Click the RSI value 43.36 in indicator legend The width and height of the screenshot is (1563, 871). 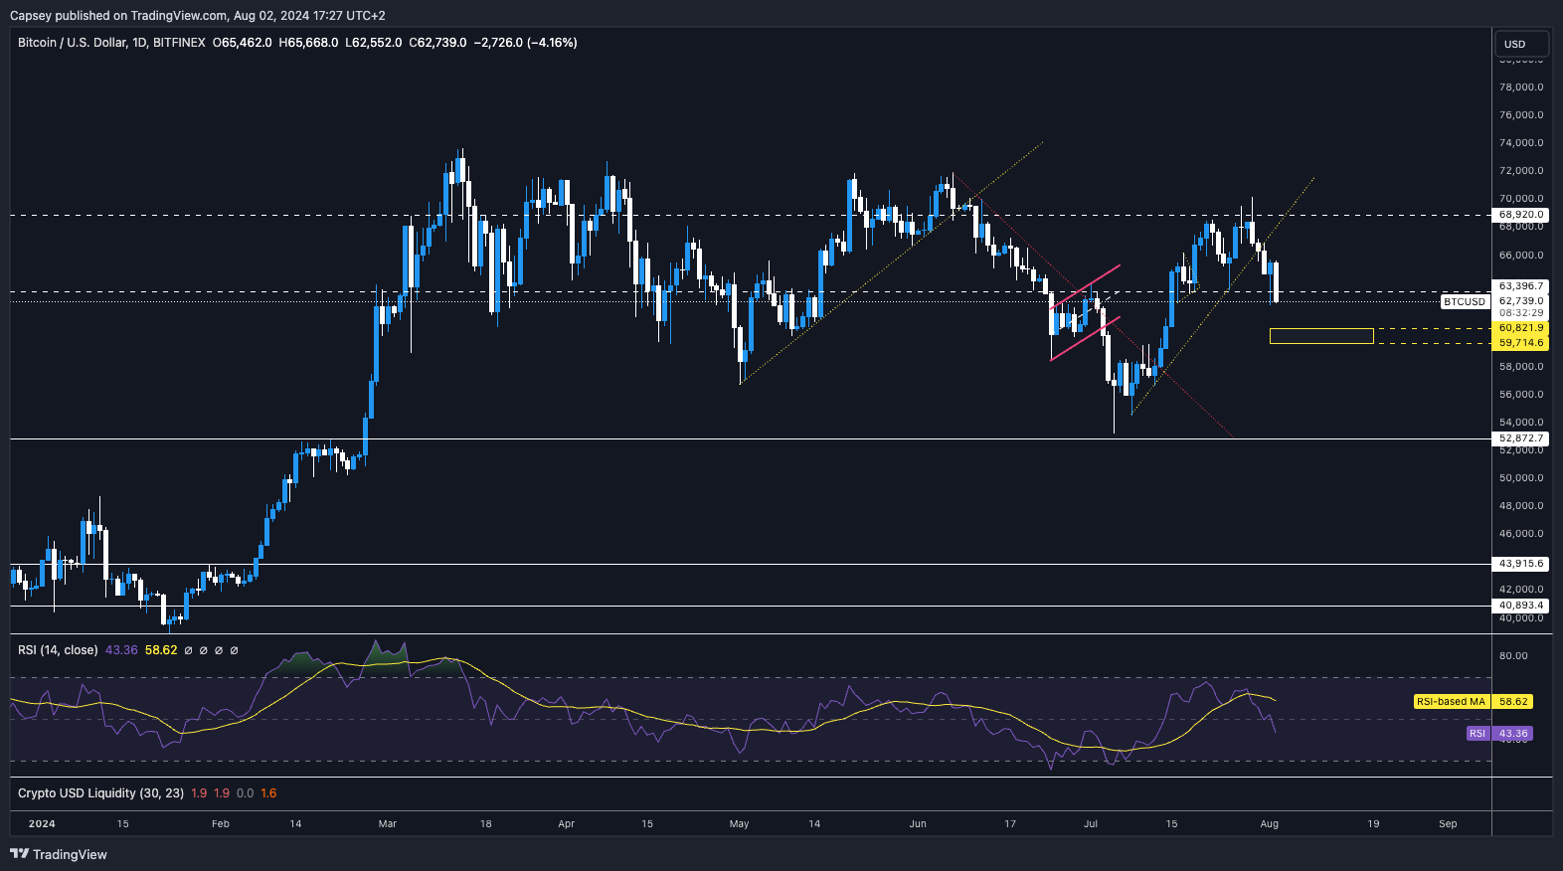pos(121,650)
